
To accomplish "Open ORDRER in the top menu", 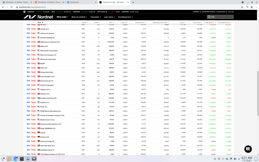I will 196,12.
